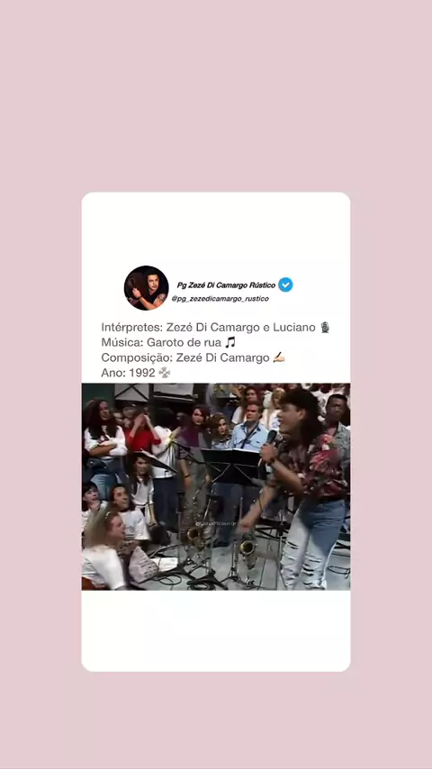Tap the studio microphone emoji

click(x=325, y=327)
